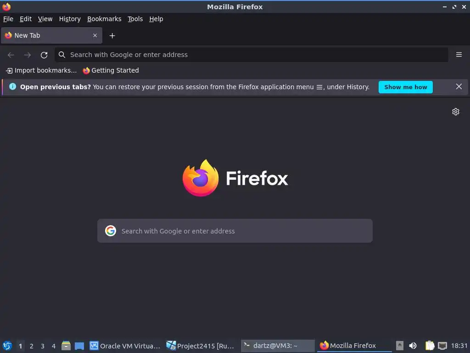Open the File menu
The height and width of the screenshot is (353, 470).
pyautogui.click(x=8, y=19)
